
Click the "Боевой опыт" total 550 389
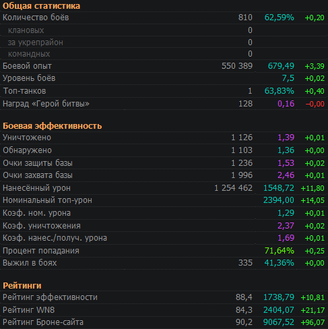pos(237,66)
